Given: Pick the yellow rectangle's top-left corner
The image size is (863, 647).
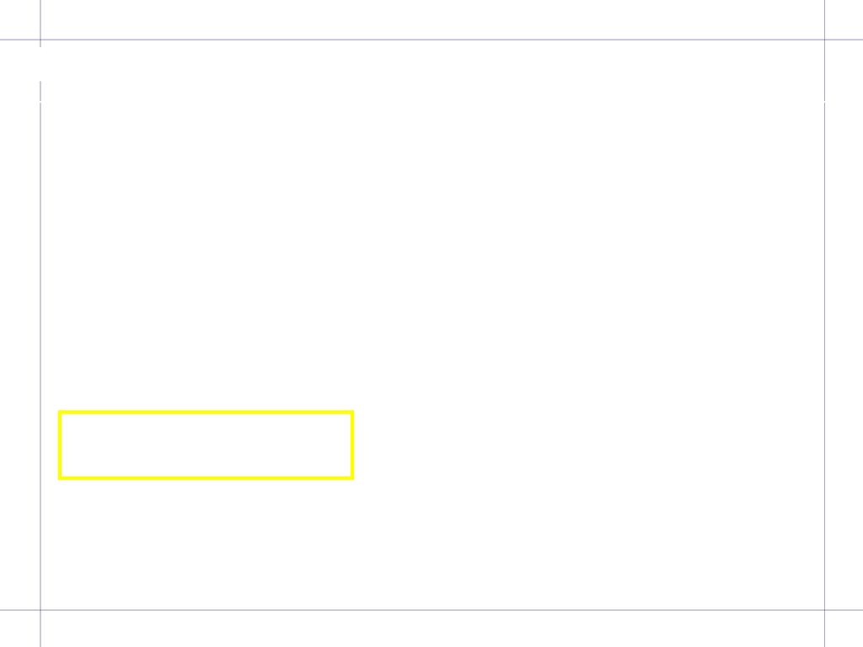Looking at the screenshot, I should pos(60,412).
